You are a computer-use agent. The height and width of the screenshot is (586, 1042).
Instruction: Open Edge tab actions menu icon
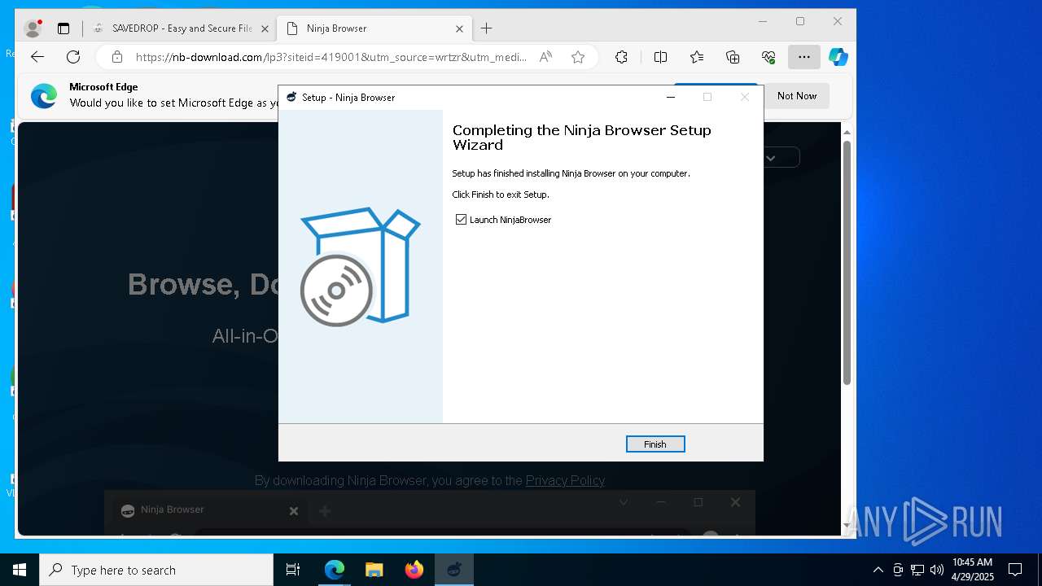click(63, 28)
